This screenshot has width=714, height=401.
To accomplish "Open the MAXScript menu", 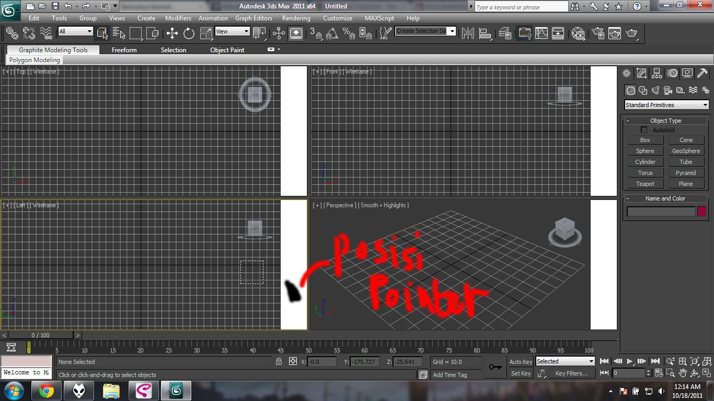I will click(379, 18).
